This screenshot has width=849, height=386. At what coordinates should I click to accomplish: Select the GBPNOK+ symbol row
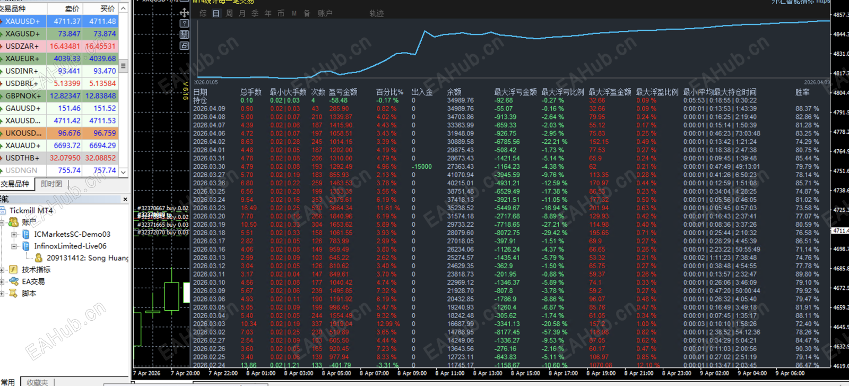59,96
